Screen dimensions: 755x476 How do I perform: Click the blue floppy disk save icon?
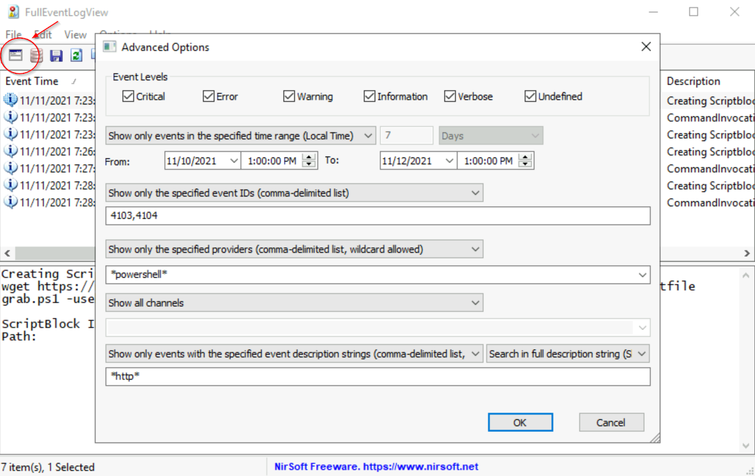[56, 56]
